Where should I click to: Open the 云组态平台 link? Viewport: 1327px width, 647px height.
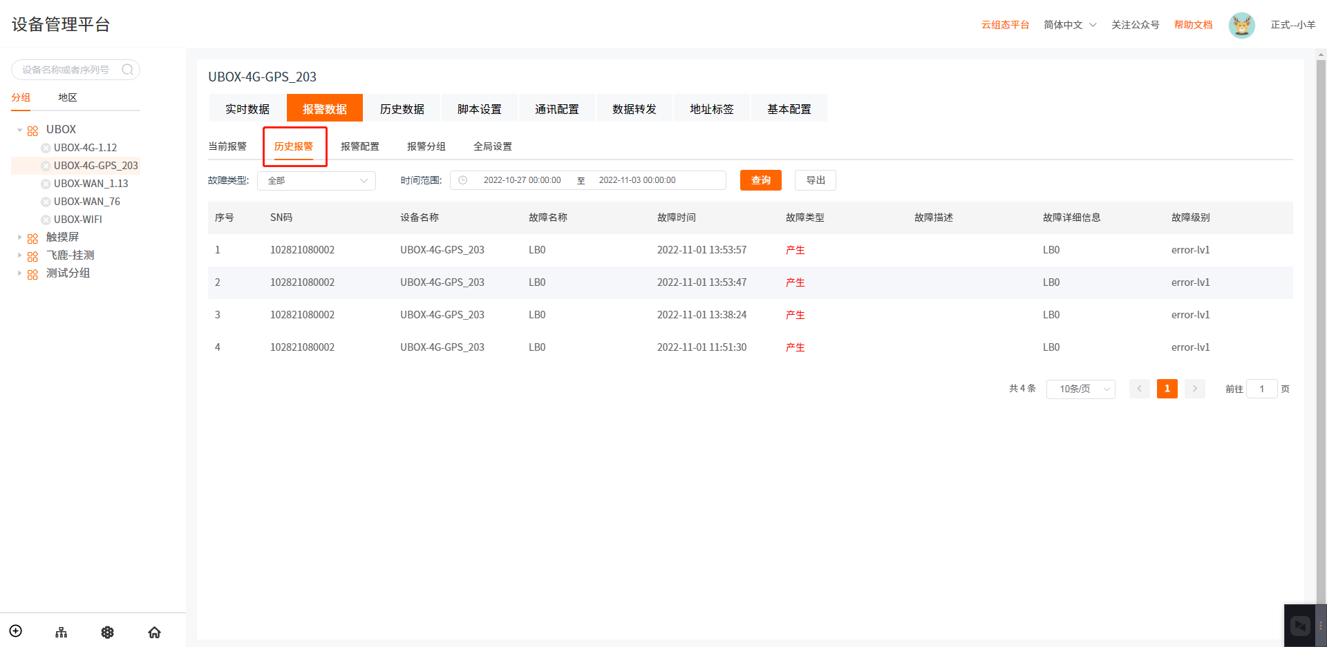click(x=1006, y=25)
